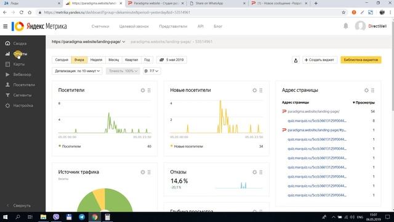The height and width of the screenshot is (222, 394).
Task: Open File Explorer from the taskbar
Action: (43, 217)
